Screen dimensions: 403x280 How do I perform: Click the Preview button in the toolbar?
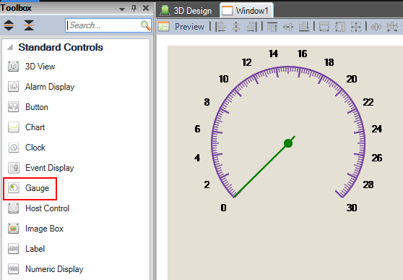[x=181, y=27]
